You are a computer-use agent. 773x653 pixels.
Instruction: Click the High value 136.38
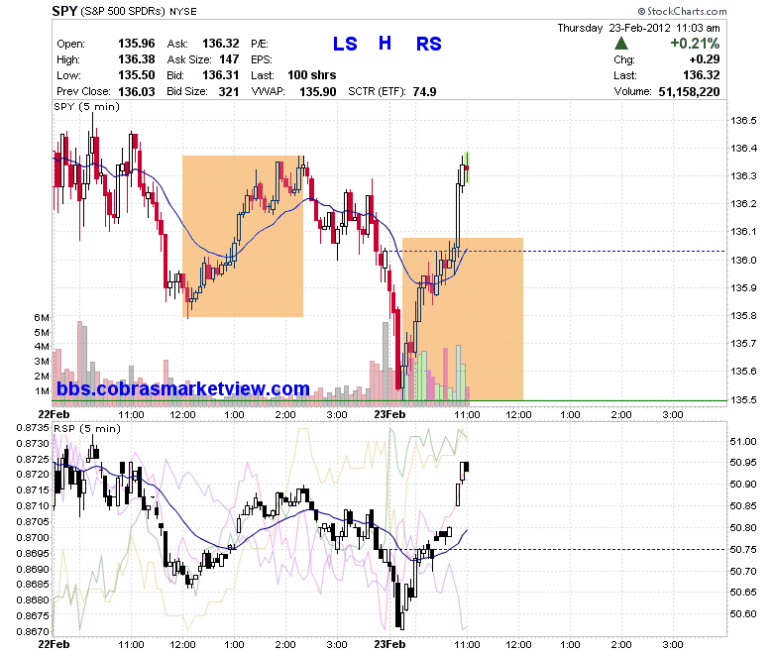click(136, 59)
